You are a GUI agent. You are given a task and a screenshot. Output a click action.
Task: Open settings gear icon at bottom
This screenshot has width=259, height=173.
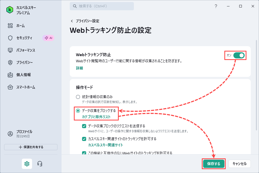coord(27,164)
